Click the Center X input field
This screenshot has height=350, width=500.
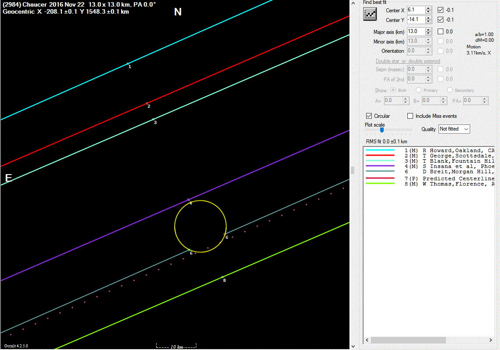[416, 10]
